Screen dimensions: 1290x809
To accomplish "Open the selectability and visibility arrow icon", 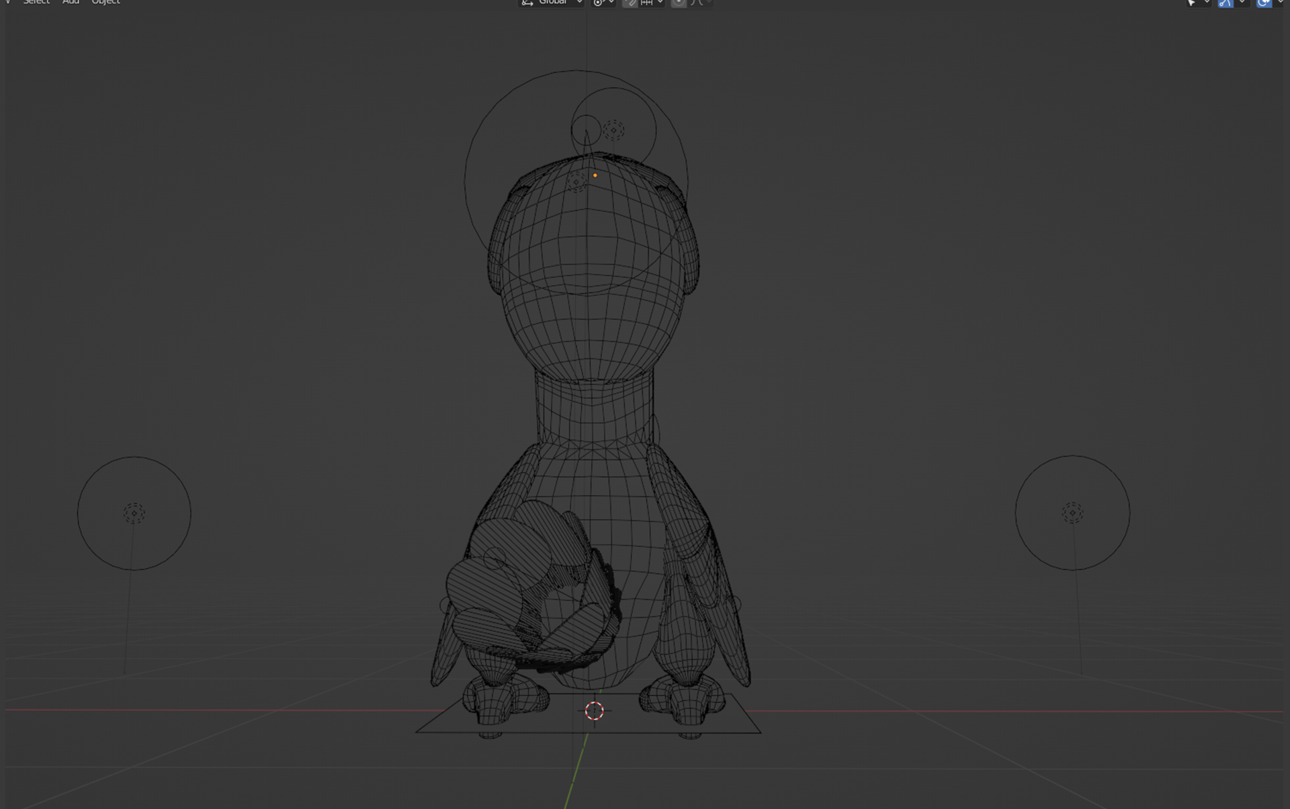I will point(1192,3).
